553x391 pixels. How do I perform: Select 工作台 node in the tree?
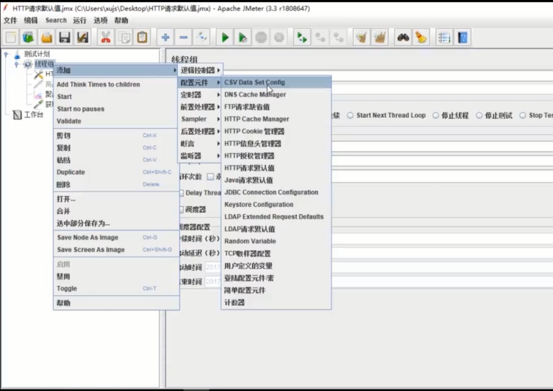coord(33,115)
